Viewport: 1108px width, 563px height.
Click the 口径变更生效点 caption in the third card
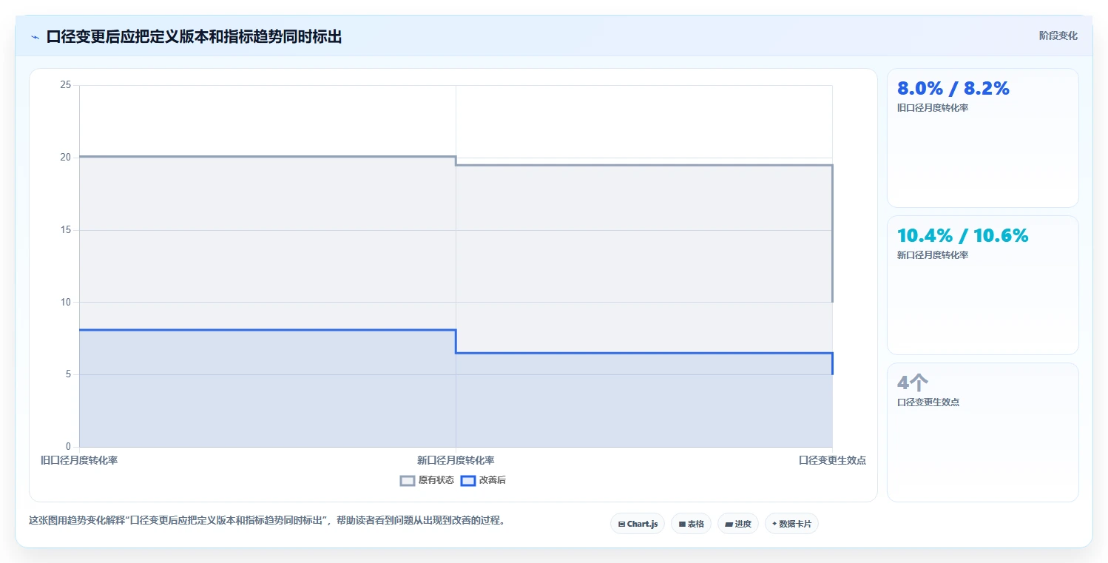pos(928,402)
